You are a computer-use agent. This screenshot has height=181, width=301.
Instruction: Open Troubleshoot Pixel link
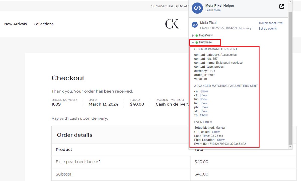(x=271, y=23)
